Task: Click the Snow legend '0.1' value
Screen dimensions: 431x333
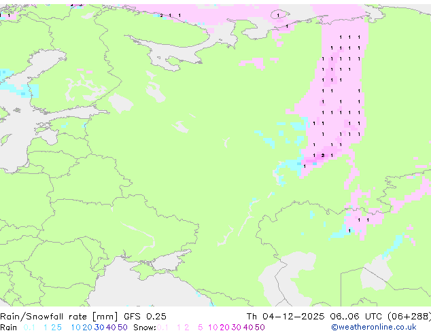Action: click(162, 328)
